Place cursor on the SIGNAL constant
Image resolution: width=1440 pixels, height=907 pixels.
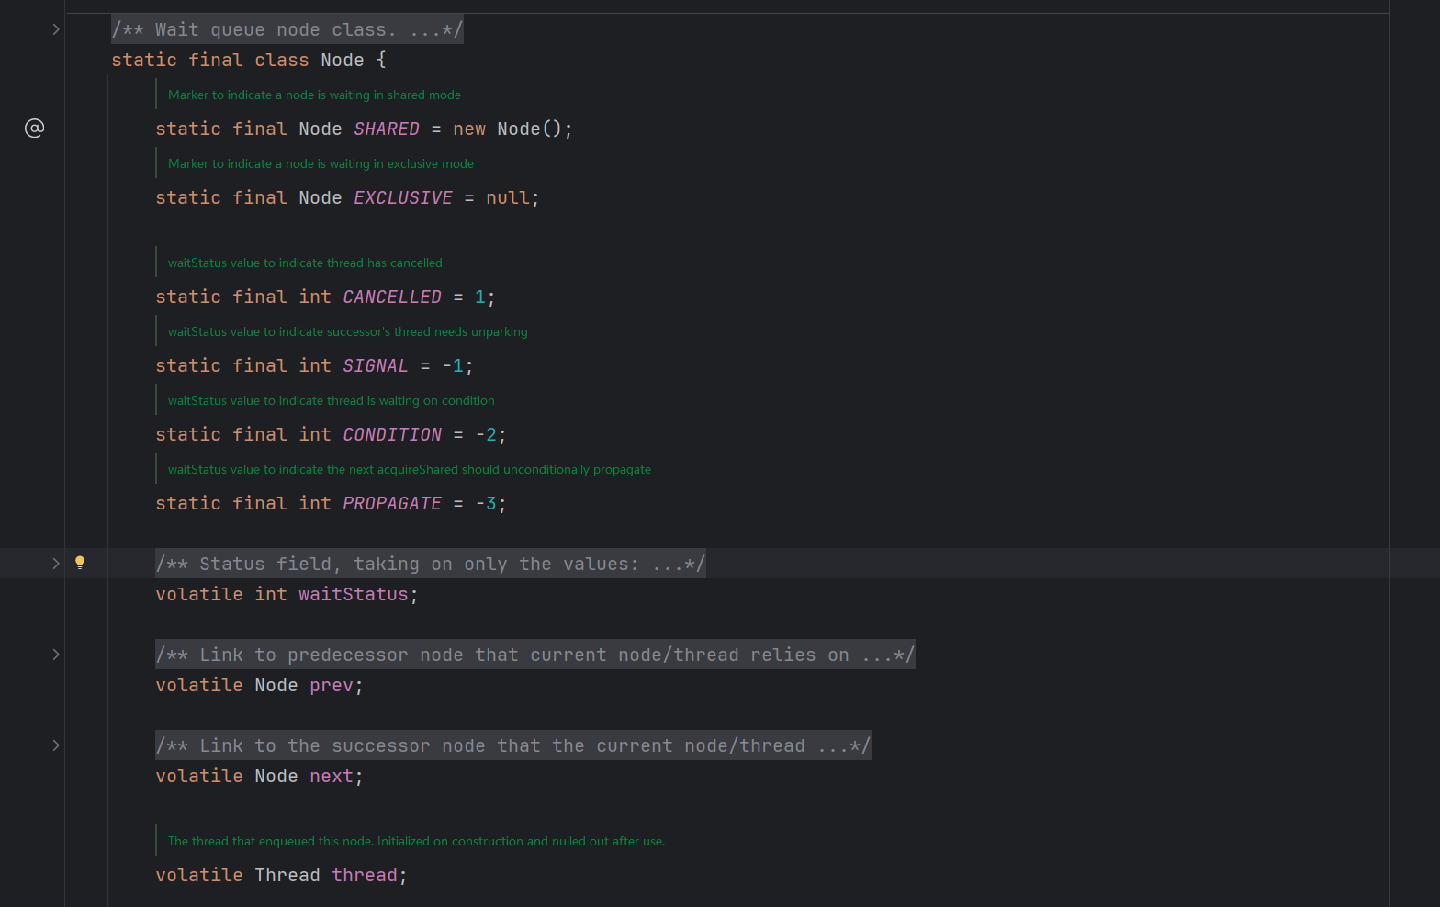pyautogui.click(x=375, y=366)
